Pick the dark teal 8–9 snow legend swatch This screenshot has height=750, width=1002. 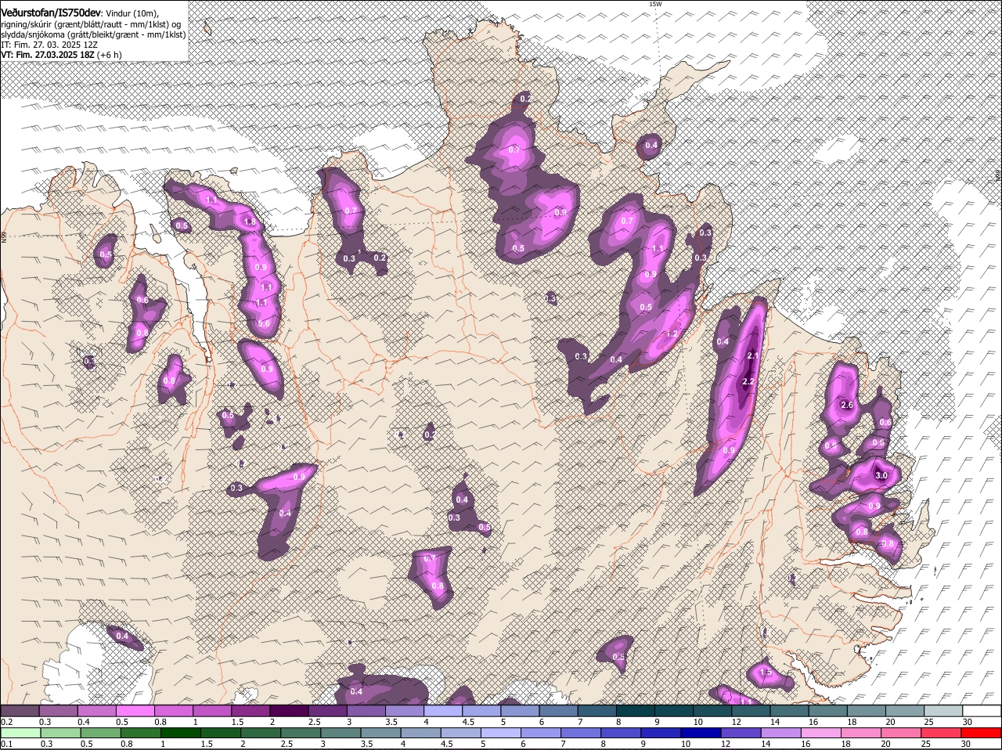(x=636, y=710)
